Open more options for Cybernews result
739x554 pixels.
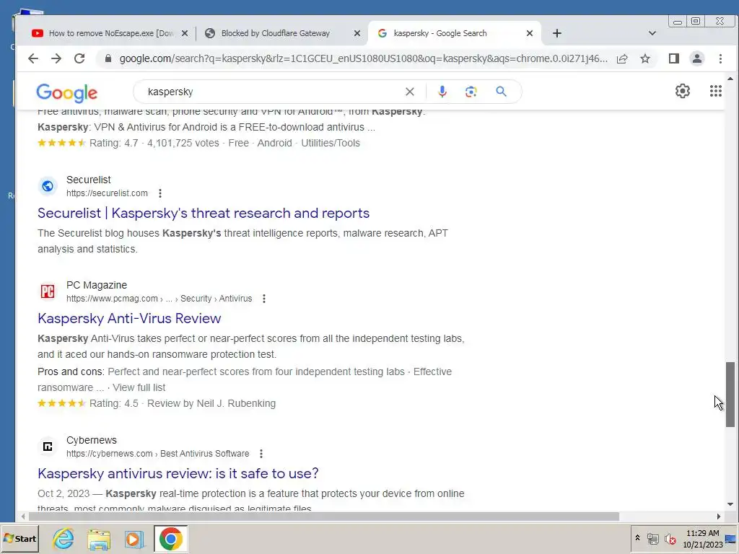click(x=261, y=454)
